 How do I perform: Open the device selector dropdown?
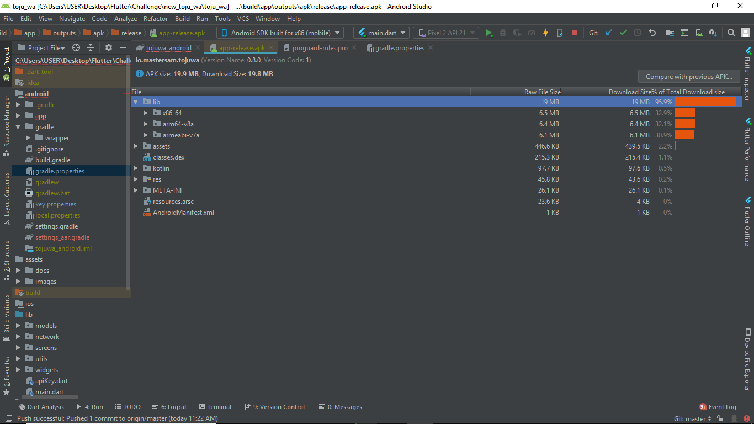tap(280, 33)
